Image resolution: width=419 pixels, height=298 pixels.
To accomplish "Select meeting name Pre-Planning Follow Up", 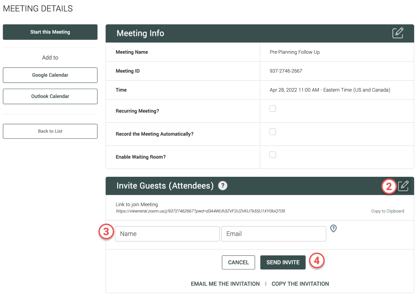I will [295, 52].
